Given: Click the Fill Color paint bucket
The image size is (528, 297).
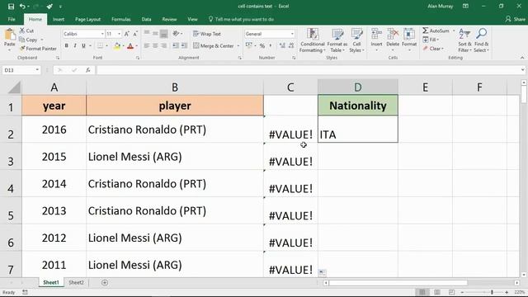Looking at the screenshot, I should coord(117,46).
